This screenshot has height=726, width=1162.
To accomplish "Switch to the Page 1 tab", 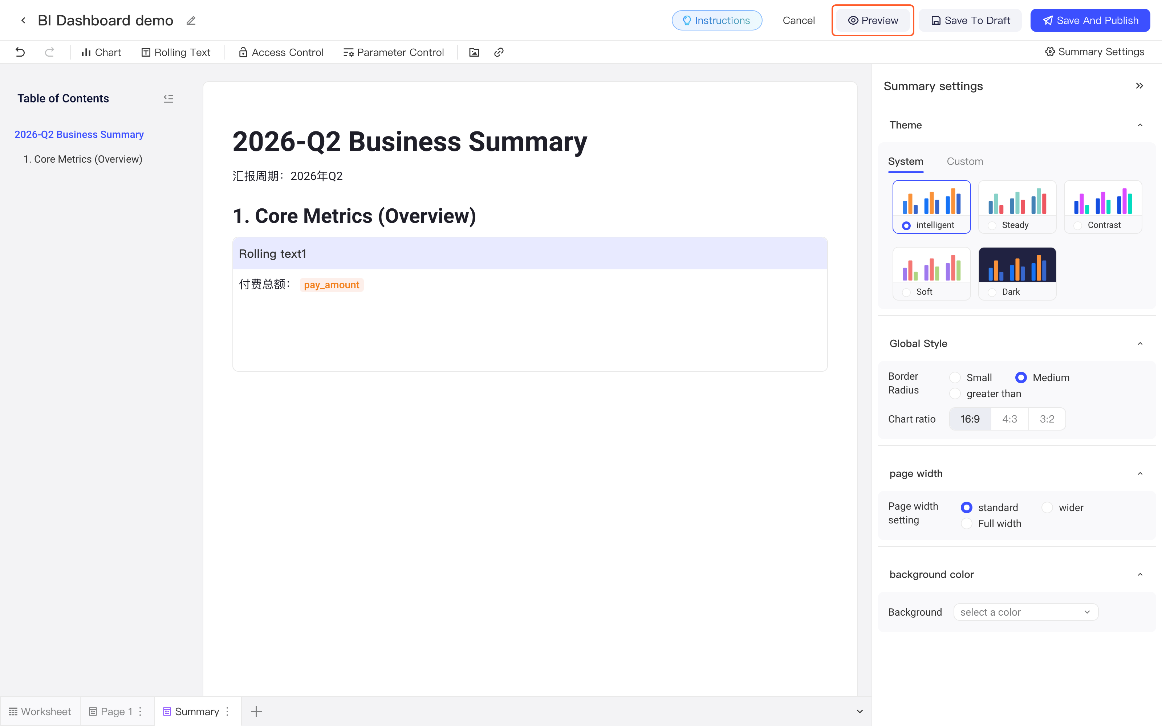I will (117, 711).
